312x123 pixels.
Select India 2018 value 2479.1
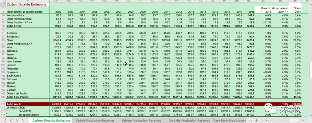[x=250, y=47]
